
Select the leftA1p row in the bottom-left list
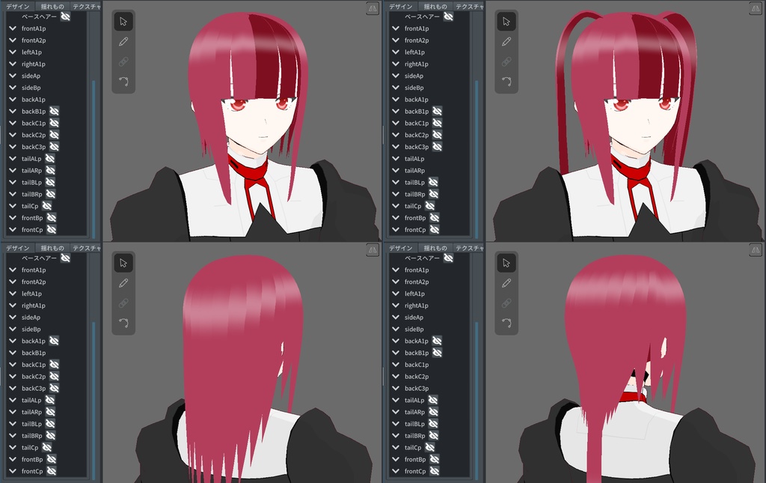(46, 294)
